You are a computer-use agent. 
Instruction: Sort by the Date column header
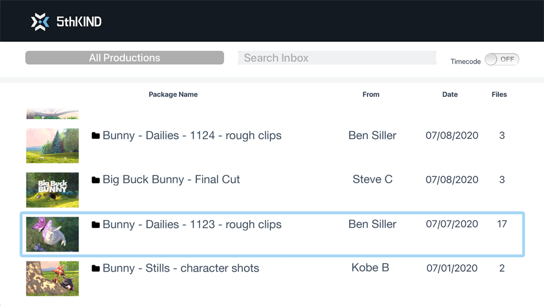(450, 95)
